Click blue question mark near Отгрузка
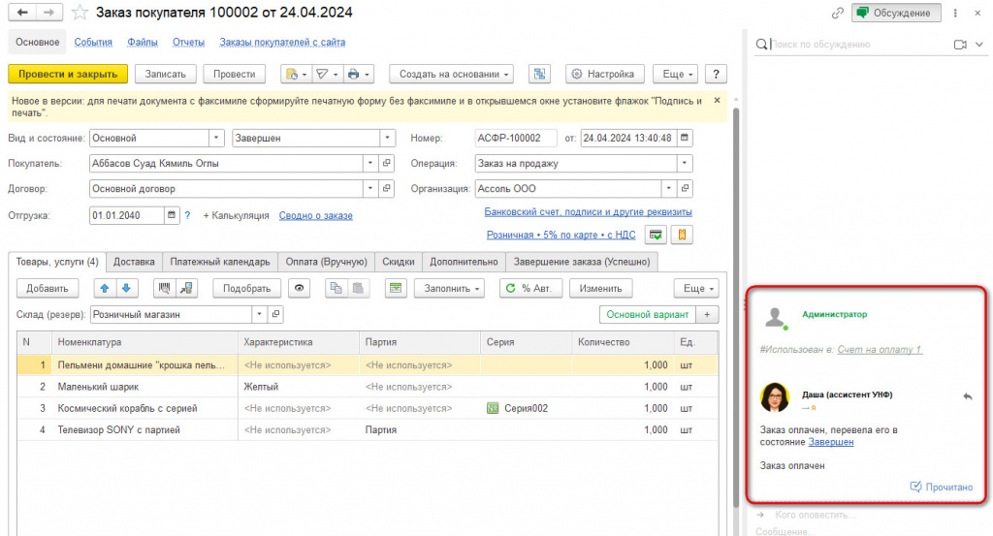Image resolution: width=993 pixels, height=536 pixels. point(187,215)
